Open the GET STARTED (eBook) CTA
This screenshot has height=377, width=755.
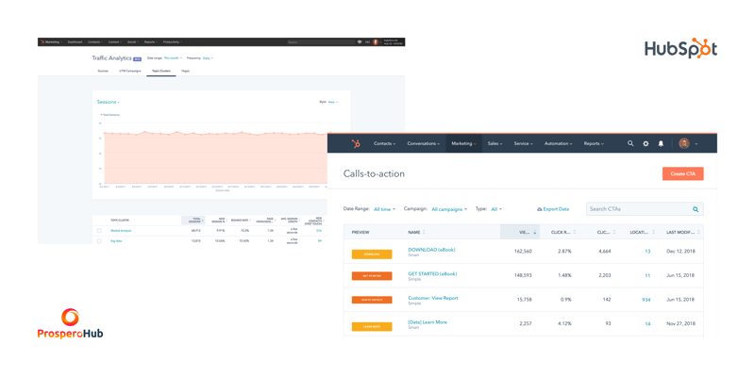pyautogui.click(x=432, y=273)
